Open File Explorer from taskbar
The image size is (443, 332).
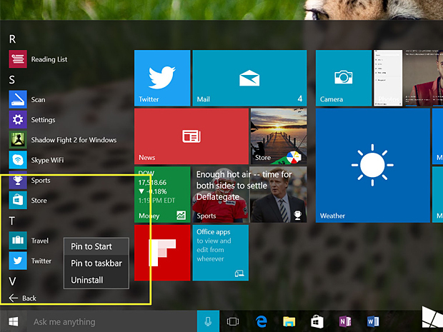(x=289, y=321)
